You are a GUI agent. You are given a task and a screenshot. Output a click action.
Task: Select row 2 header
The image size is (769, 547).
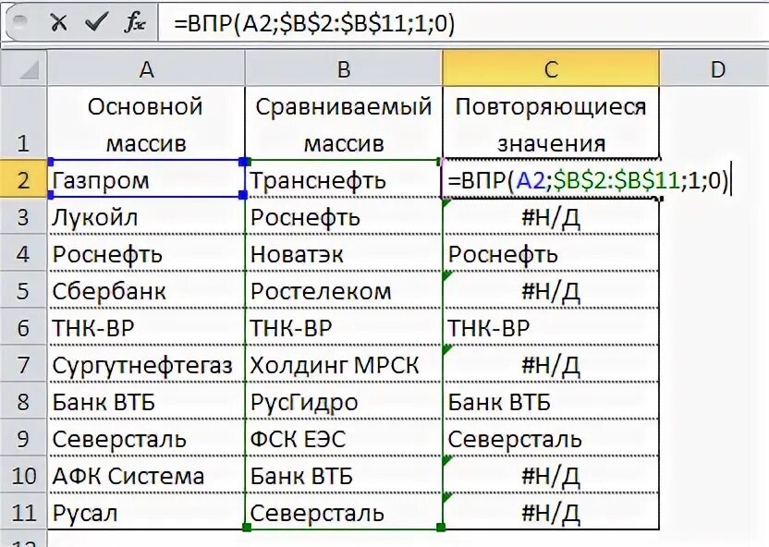click(x=23, y=179)
